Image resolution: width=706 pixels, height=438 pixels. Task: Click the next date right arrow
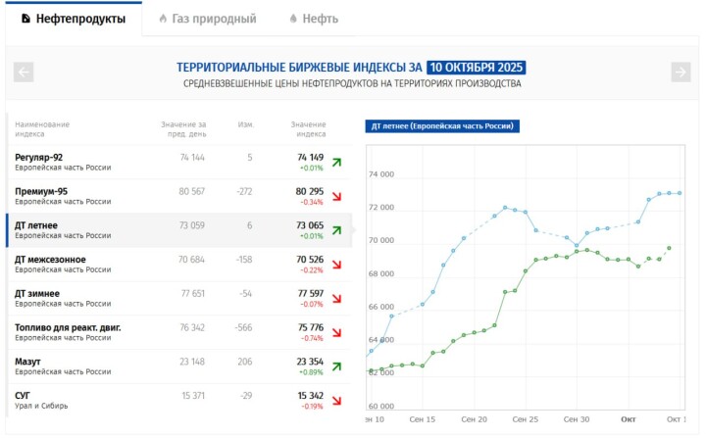(681, 72)
